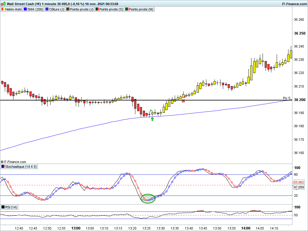This screenshot has width=308, height=231.
Task: Open Points pivots (M) indicator settings
Action: tap(139, 9)
